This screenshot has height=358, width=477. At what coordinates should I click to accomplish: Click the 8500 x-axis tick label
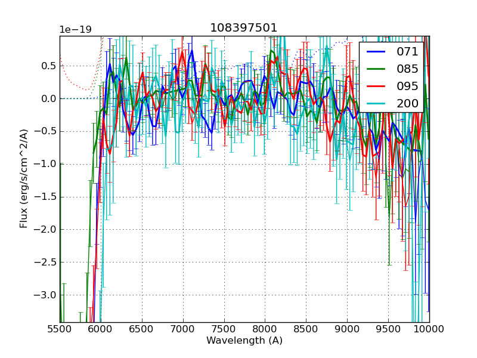click(306, 329)
